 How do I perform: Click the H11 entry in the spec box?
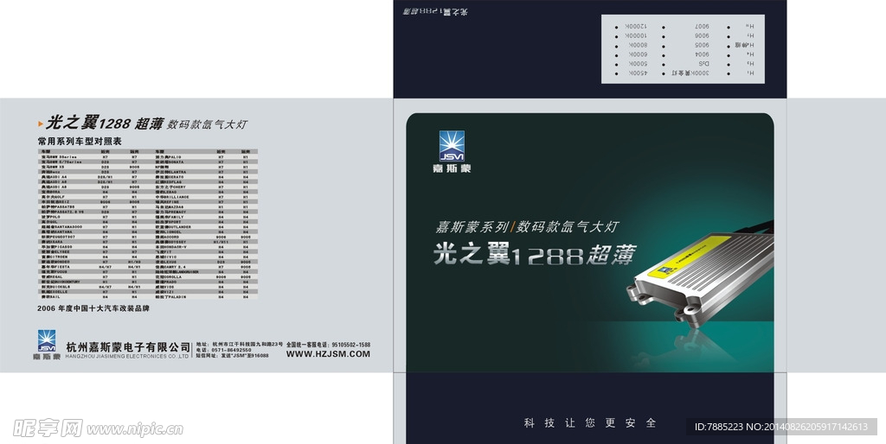coord(750,27)
